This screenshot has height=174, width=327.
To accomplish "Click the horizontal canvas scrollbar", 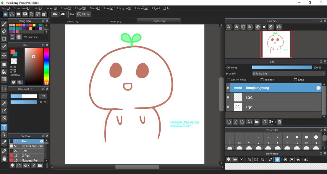I will point(137,167).
